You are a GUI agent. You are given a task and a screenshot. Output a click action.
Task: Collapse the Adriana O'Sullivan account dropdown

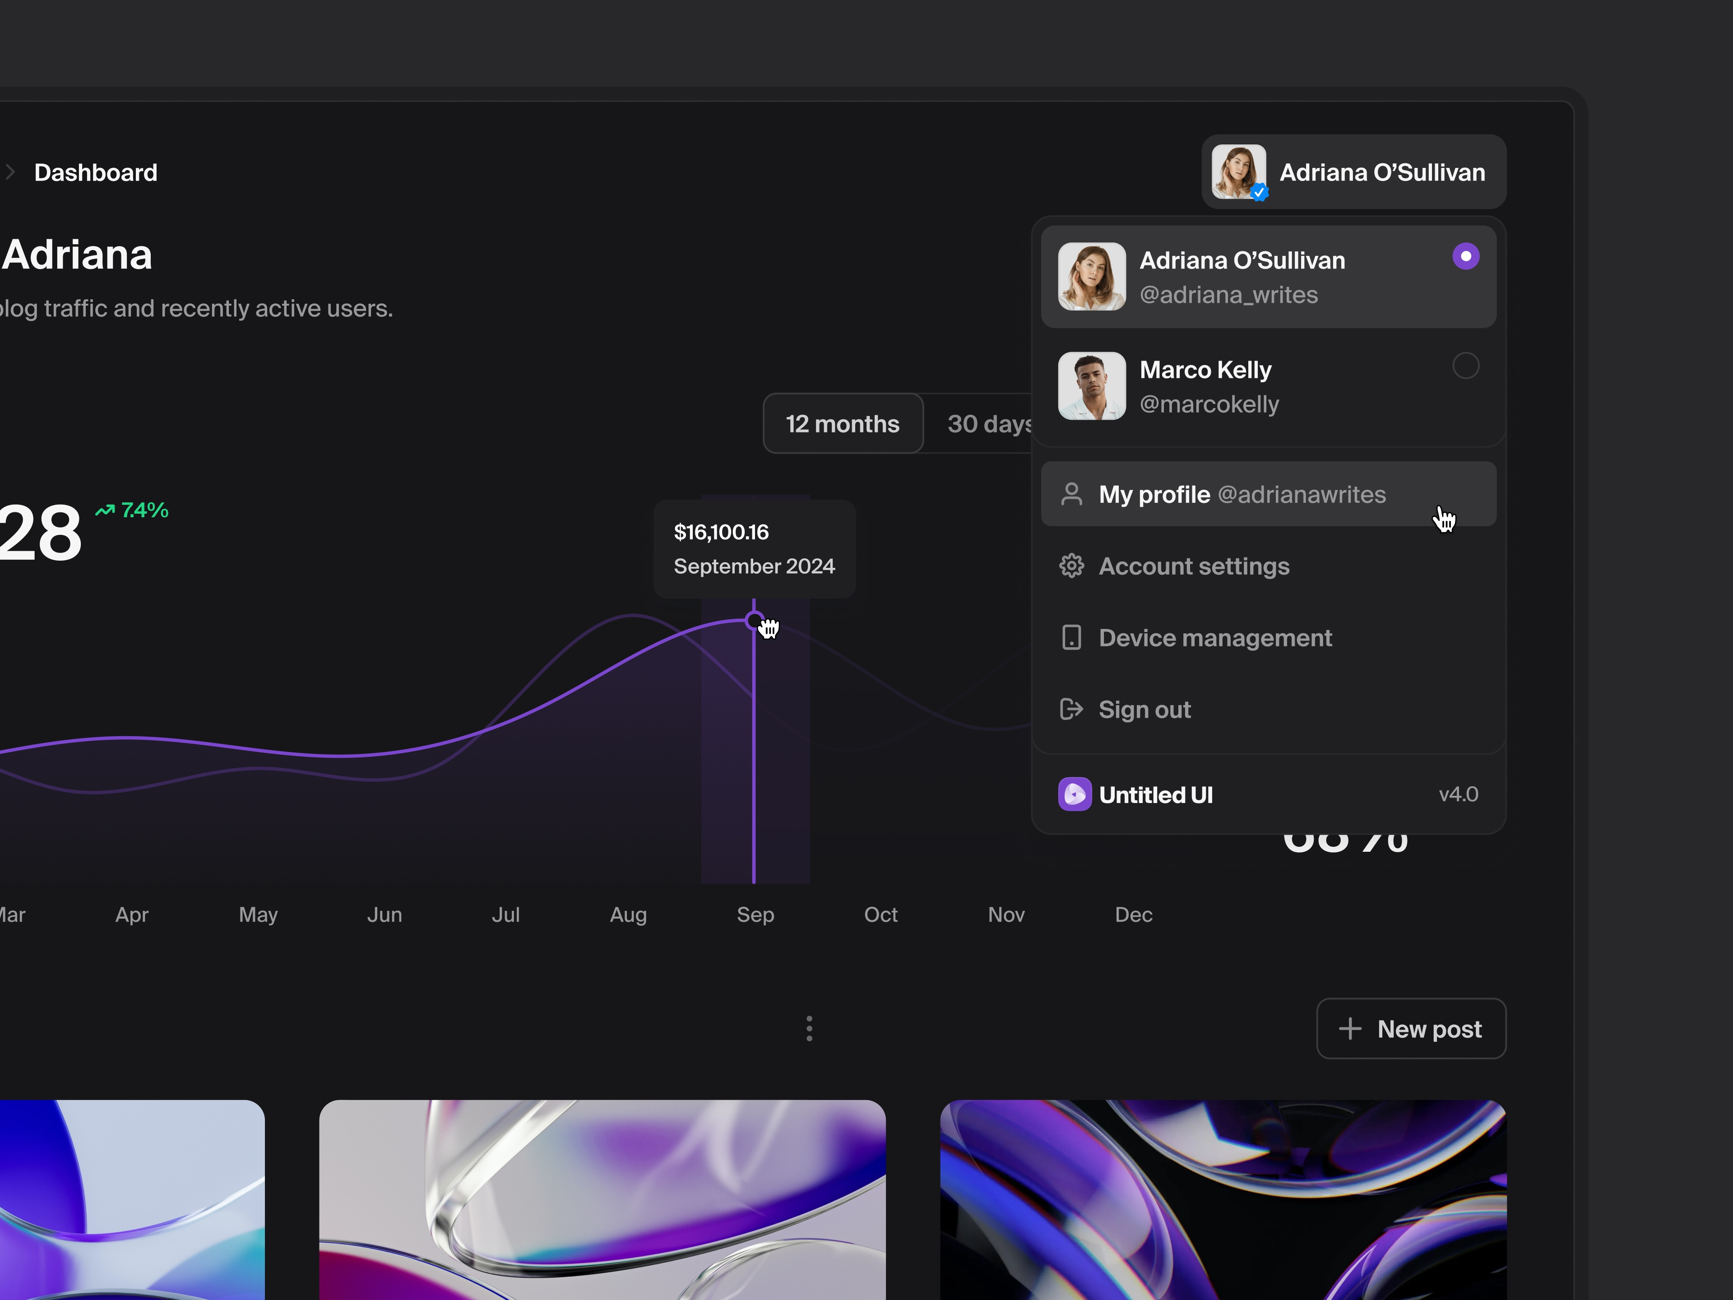click(x=1353, y=172)
